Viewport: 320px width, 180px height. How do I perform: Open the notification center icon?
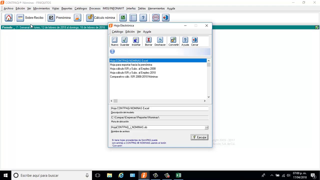coord(313,175)
